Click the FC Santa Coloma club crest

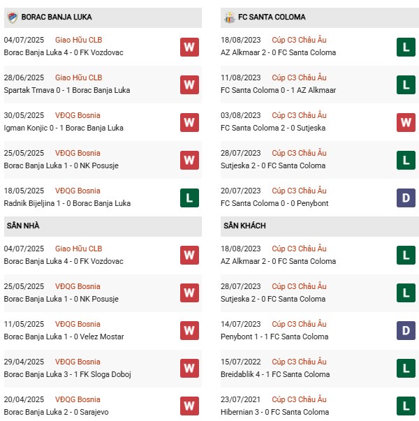(228, 17)
